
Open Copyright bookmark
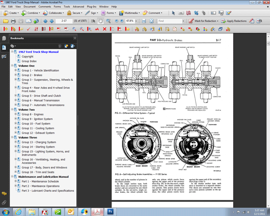27,57
